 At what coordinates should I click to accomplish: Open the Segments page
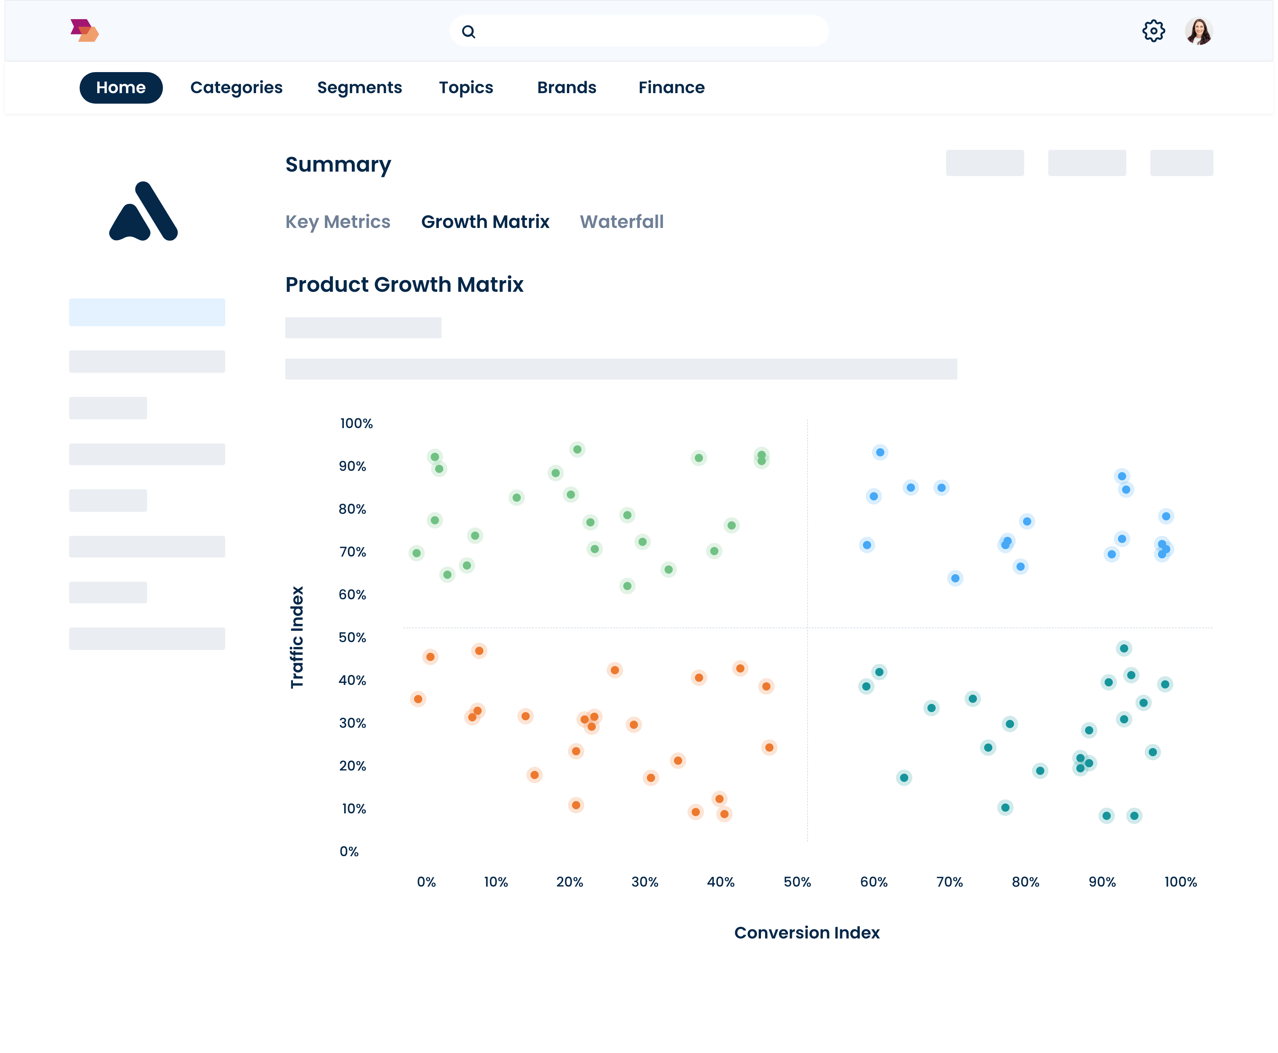coord(360,87)
